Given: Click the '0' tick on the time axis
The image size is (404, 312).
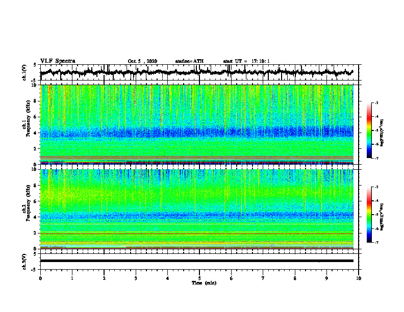Looking at the screenshot, I should [40, 278].
